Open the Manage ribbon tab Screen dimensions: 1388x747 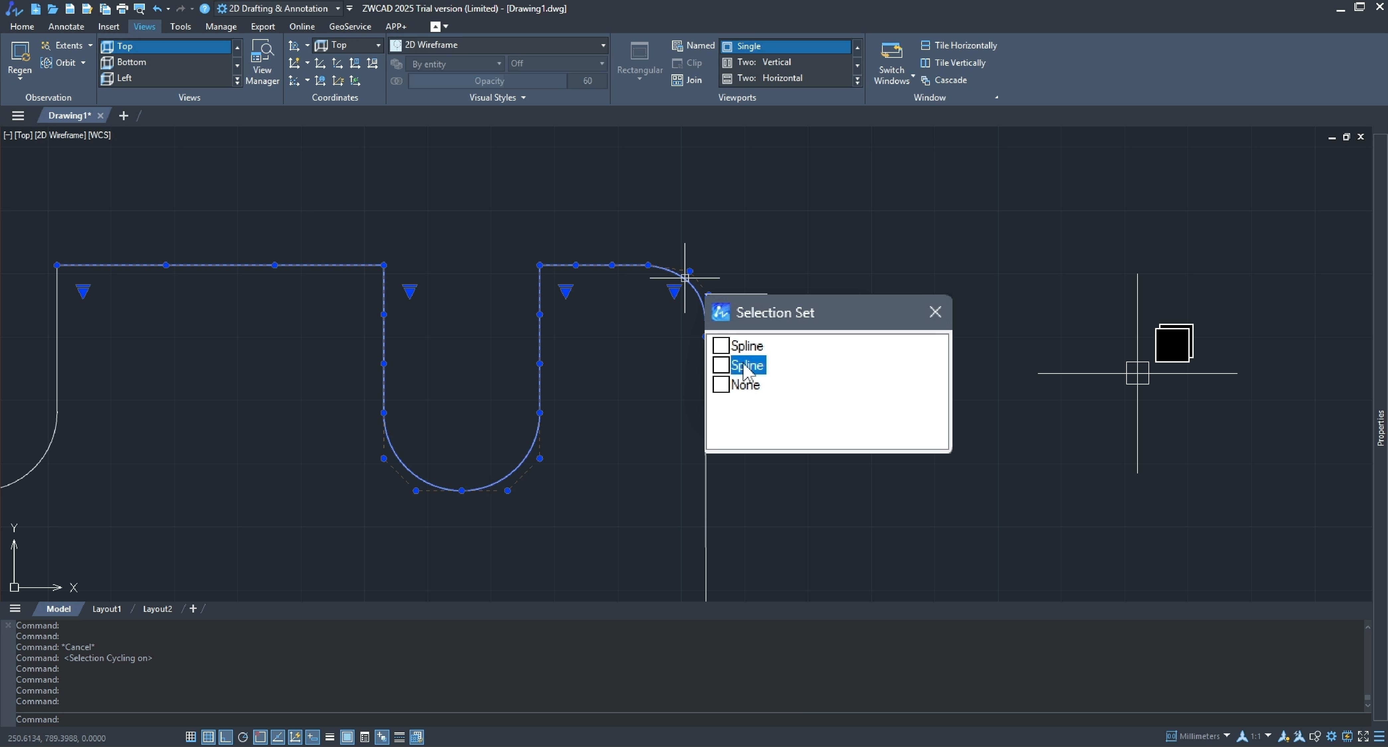221,26
